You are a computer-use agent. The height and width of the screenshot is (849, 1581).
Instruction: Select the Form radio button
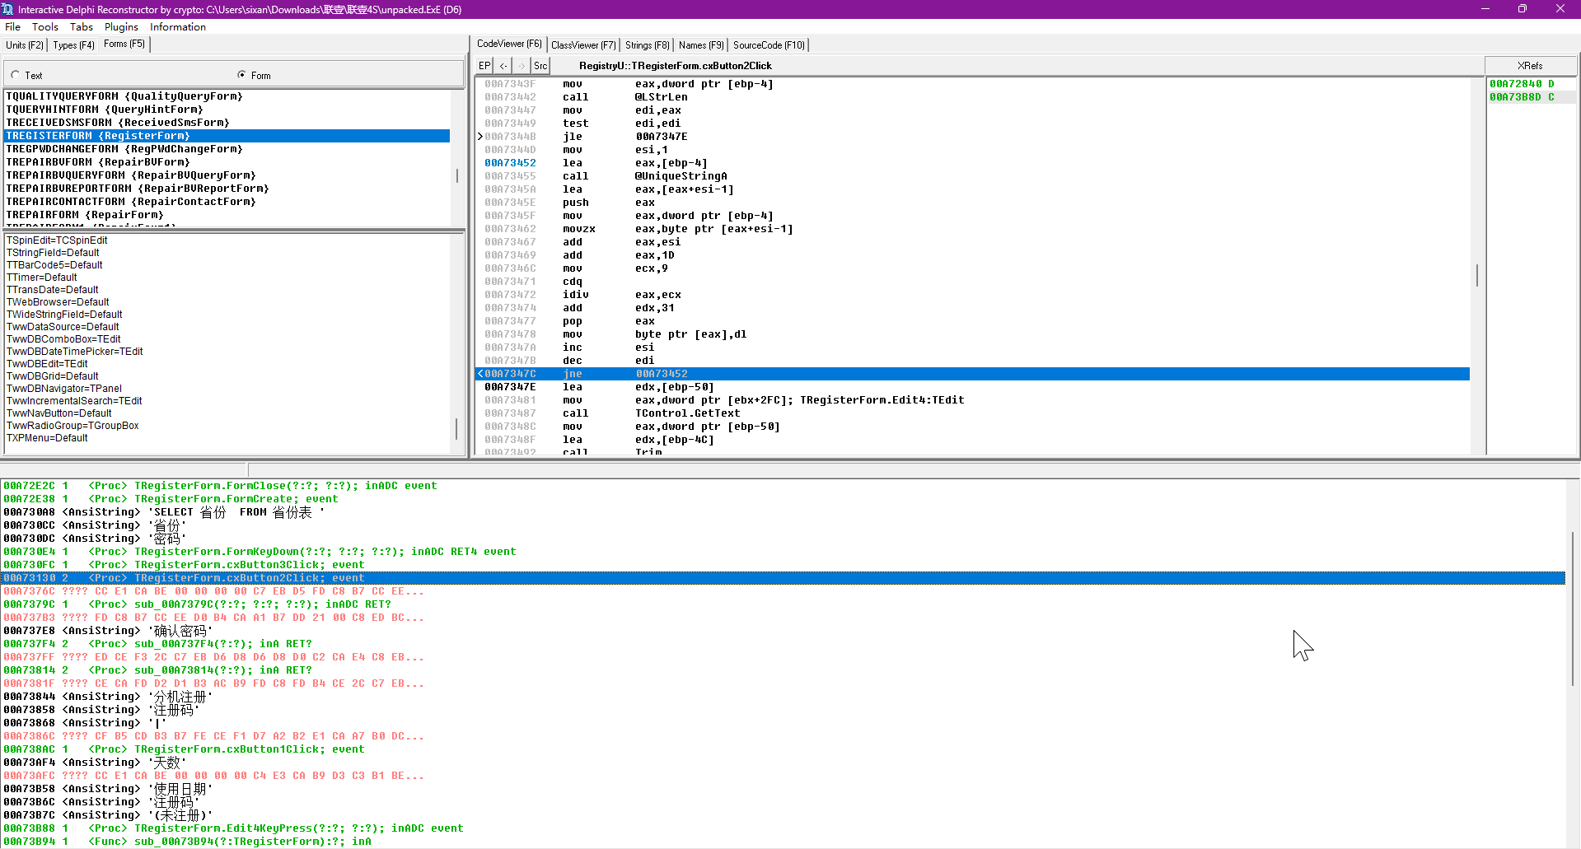tap(241, 75)
